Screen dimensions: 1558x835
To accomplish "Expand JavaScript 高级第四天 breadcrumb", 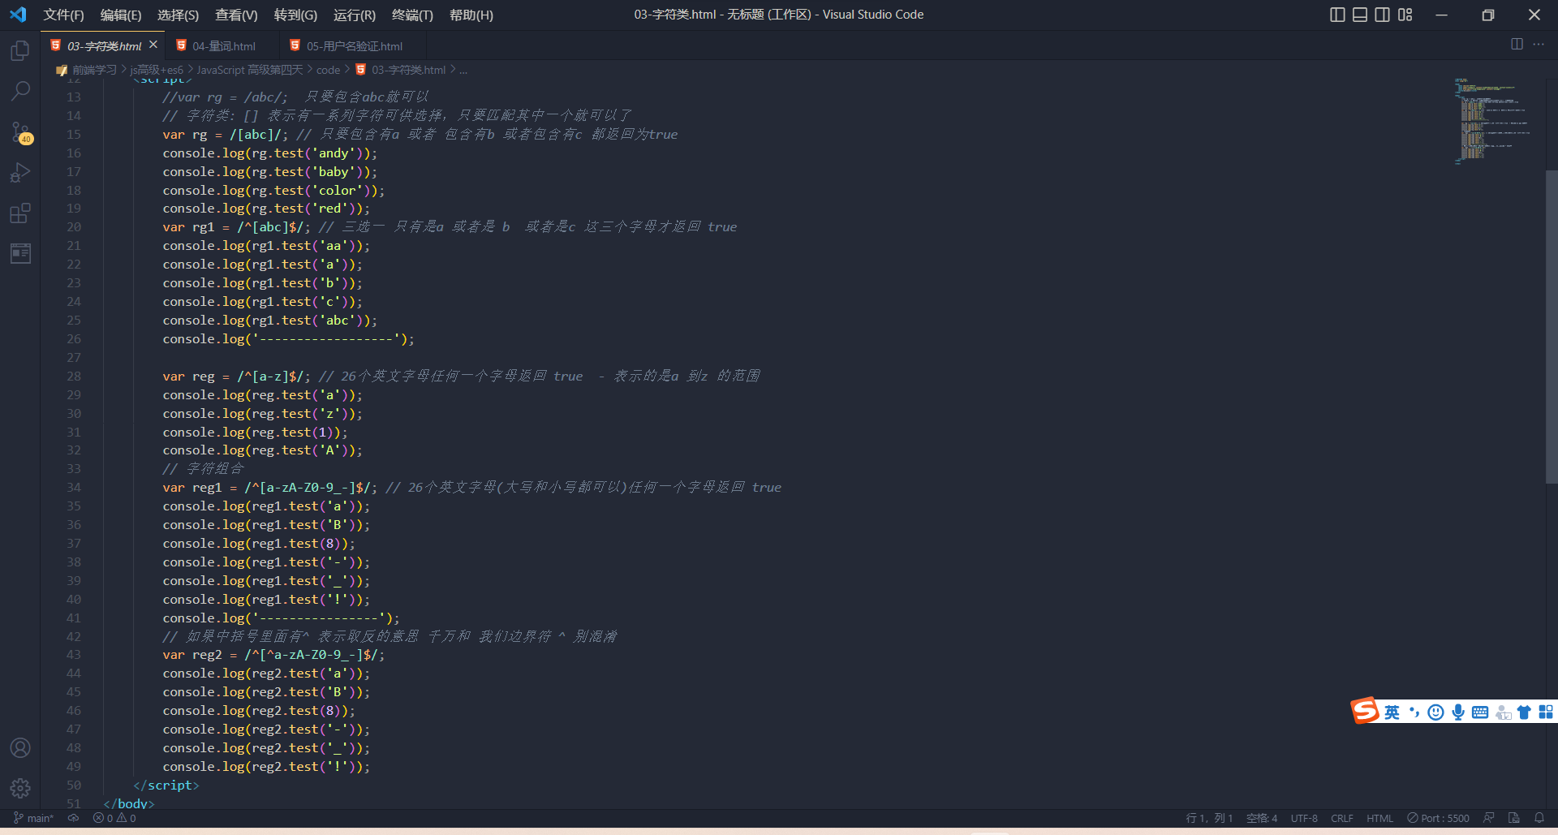I will pyautogui.click(x=249, y=70).
